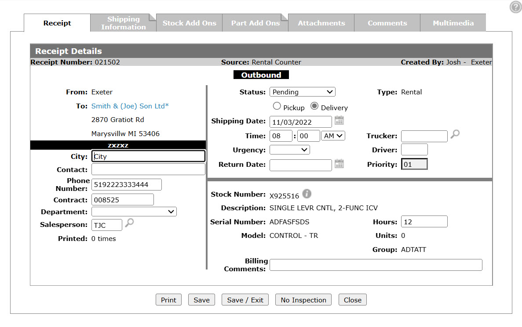Select Source Rental Counter text
522x327 pixels.
tap(261, 62)
